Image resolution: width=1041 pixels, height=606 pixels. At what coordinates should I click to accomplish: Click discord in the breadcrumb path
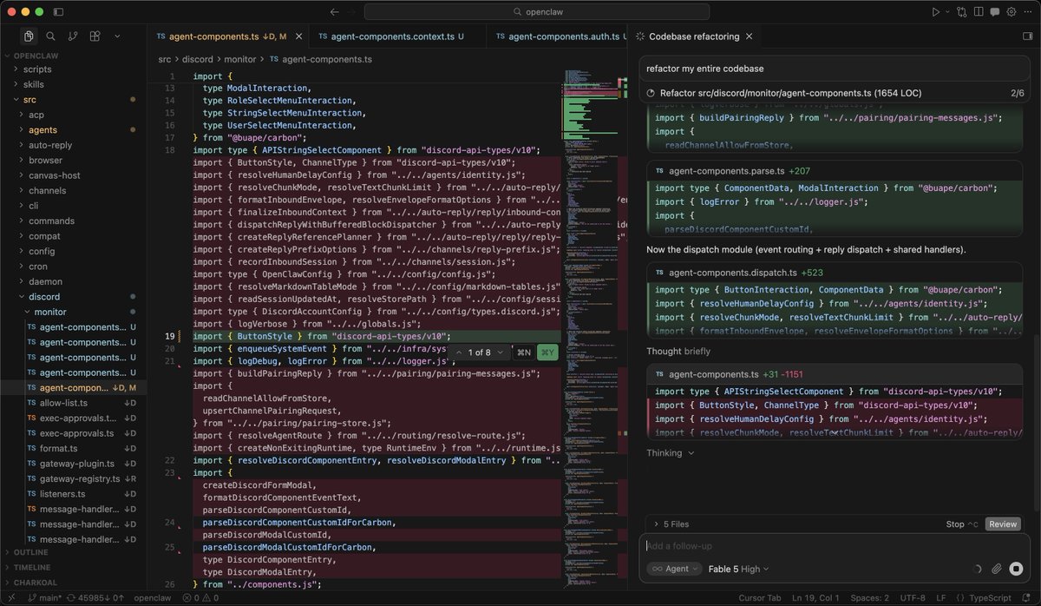197,59
